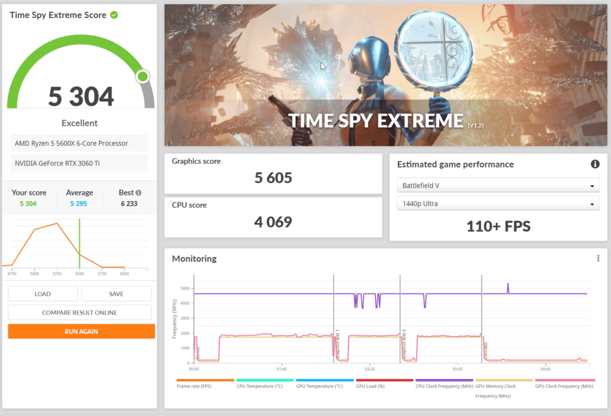Expand the Battlefield V game dropdown
Viewport: 611px width, 416px height.
(x=498, y=186)
